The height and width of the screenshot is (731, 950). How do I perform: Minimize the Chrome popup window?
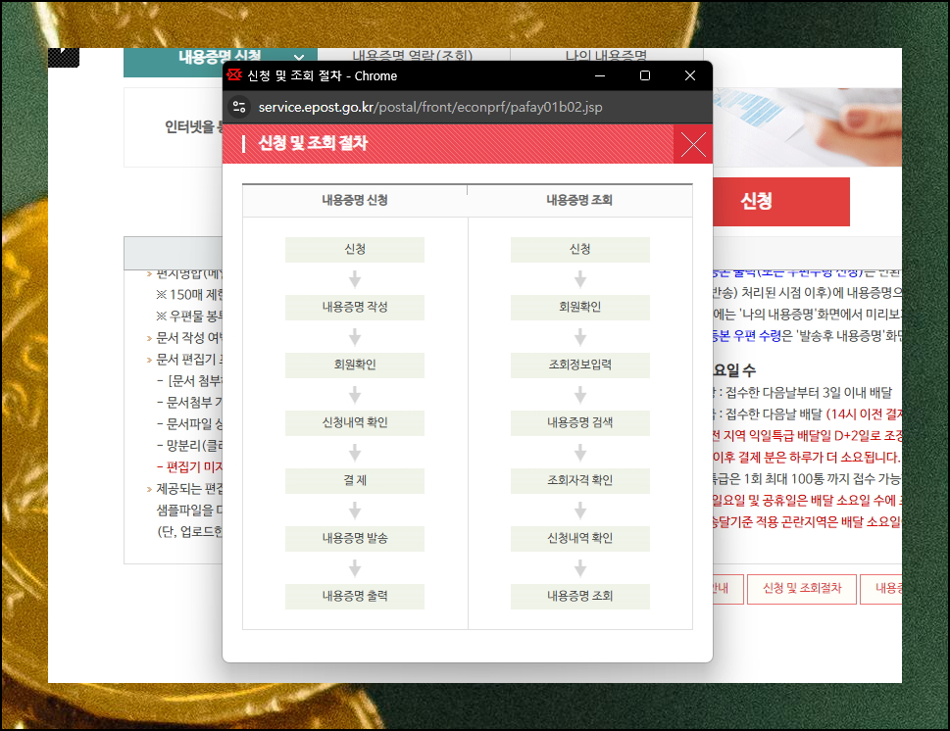click(600, 75)
